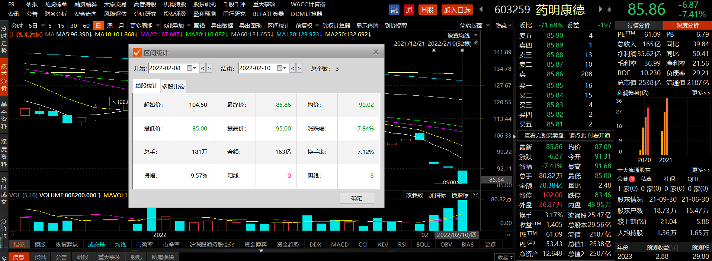
Task: Click the blue 融 margin trading badge
Action: 394,10
